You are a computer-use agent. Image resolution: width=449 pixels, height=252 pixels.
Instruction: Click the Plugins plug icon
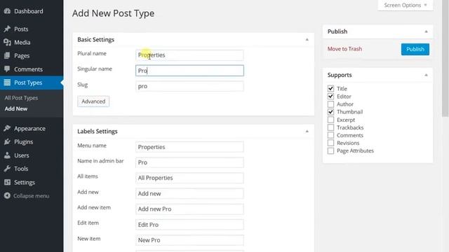click(7, 141)
